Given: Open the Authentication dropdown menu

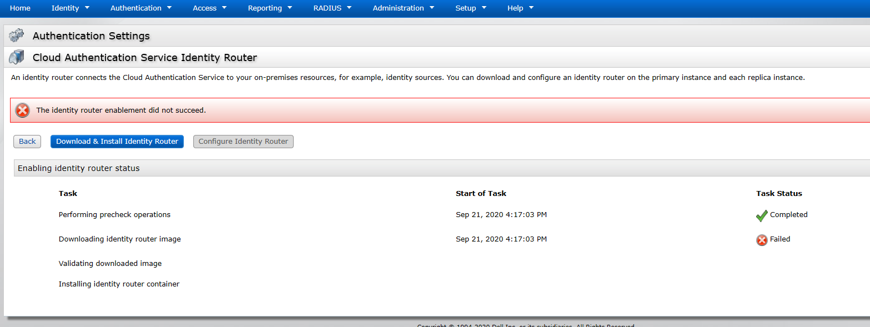Looking at the screenshot, I should (141, 8).
